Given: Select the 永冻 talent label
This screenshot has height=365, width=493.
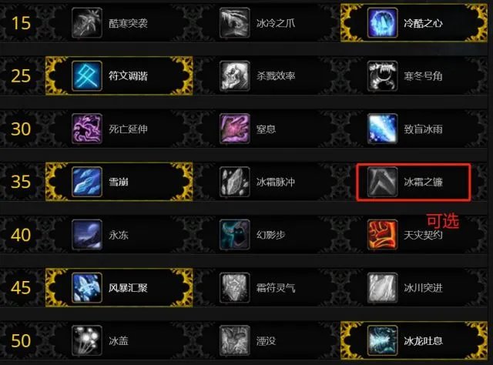Looking at the screenshot, I should coord(119,235).
